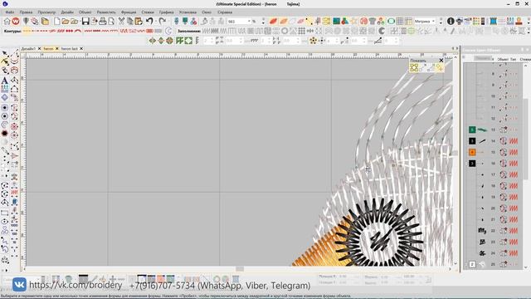Screen dimensions: 531x299
Task: Click the first Контуры outline stitch
Action: (27, 32)
